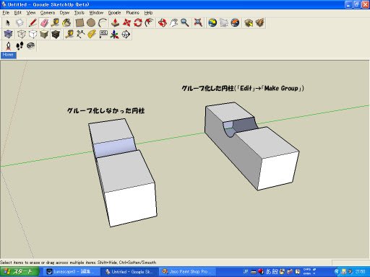Open the Plugins menu

coord(132,13)
